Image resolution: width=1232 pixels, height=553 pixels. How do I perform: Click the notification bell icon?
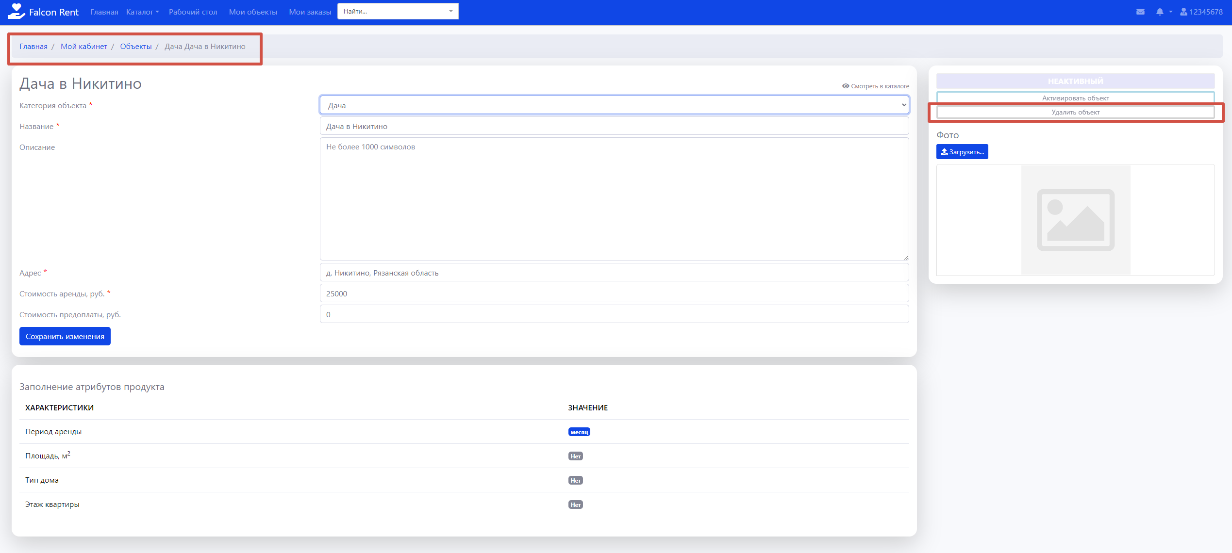[1160, 12]
